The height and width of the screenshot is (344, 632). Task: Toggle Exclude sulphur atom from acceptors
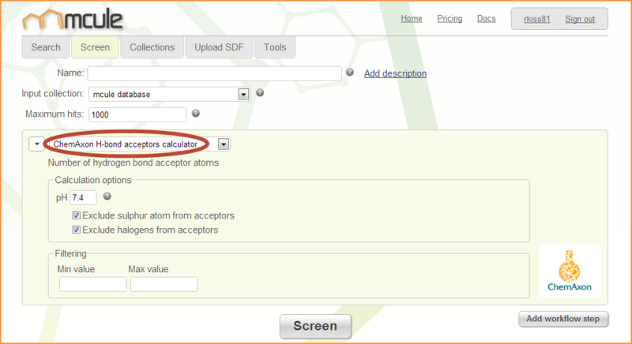click(77, 215)
